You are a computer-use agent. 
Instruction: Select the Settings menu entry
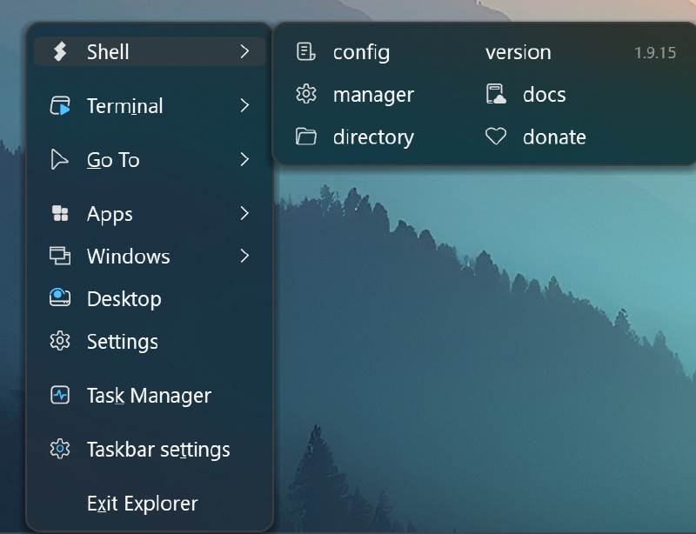(x=122, y=342)
